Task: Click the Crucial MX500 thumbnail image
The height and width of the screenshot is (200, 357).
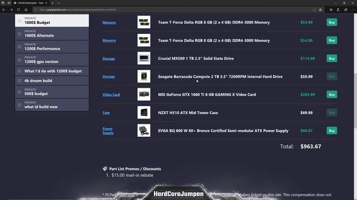Action: click(x=144, y=58)
